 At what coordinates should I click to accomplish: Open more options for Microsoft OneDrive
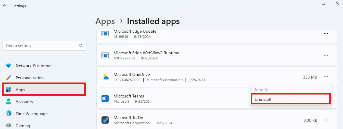pyautogui.click(x=326, y=77)
